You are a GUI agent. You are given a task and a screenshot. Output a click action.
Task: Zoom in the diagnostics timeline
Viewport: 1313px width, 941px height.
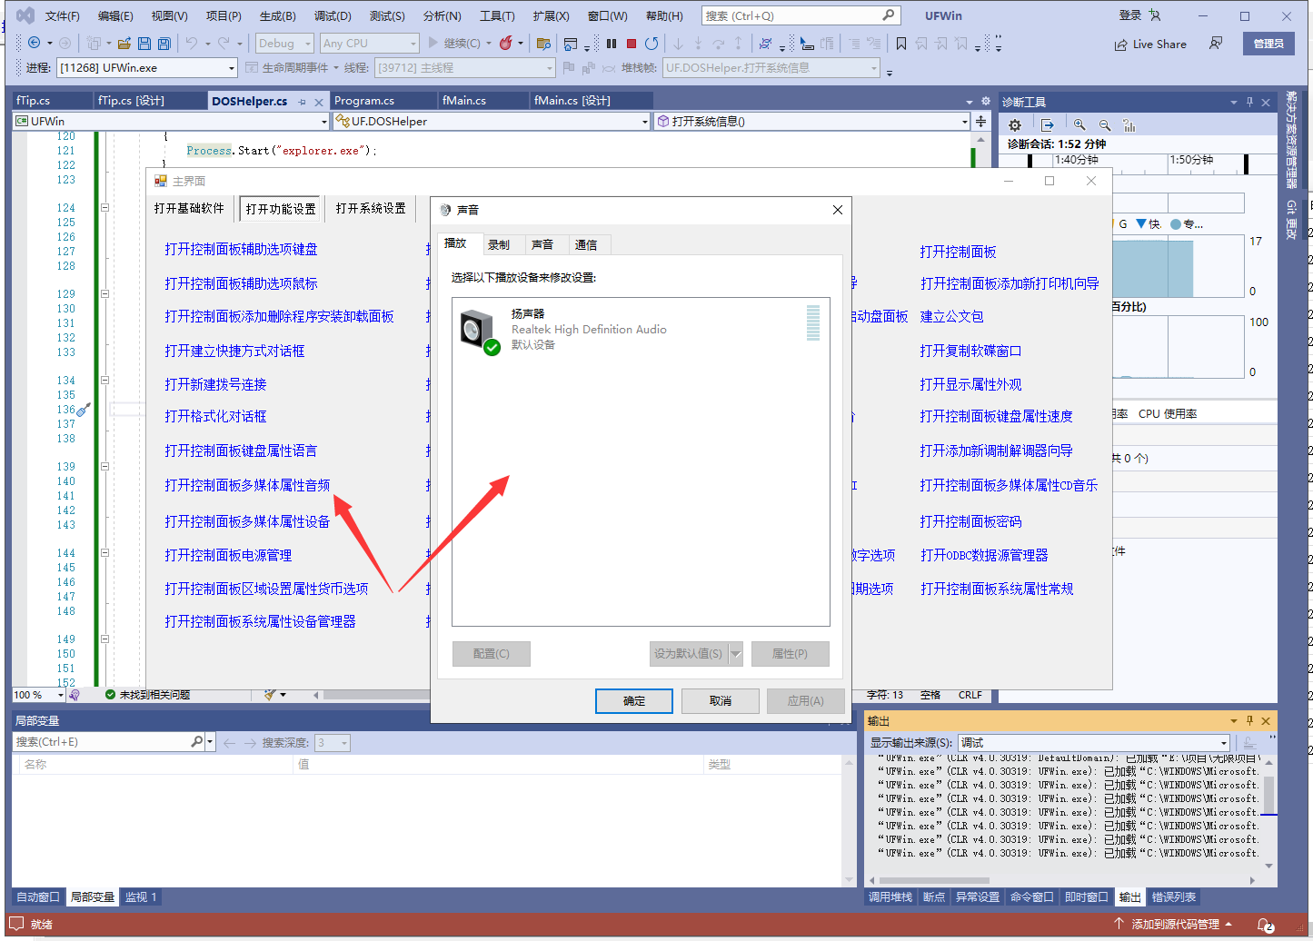(1079, 125)
